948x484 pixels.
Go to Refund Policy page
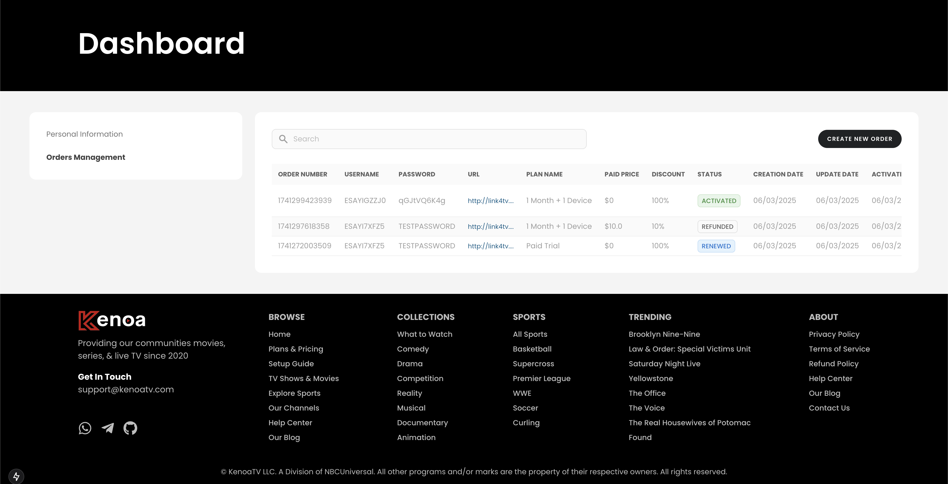tap(833, 364)
